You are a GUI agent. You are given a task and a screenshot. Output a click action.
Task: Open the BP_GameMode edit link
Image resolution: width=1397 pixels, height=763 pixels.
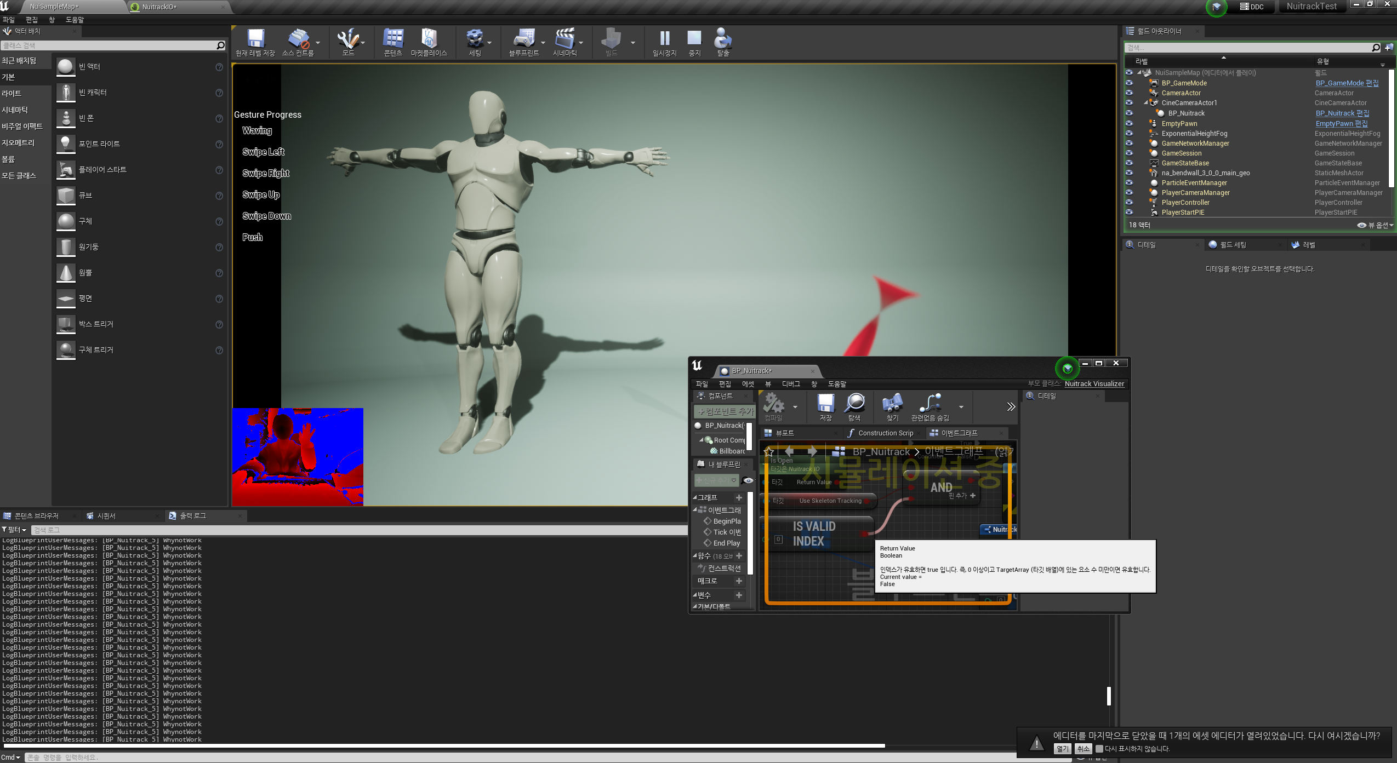(x=1346, y=83)
